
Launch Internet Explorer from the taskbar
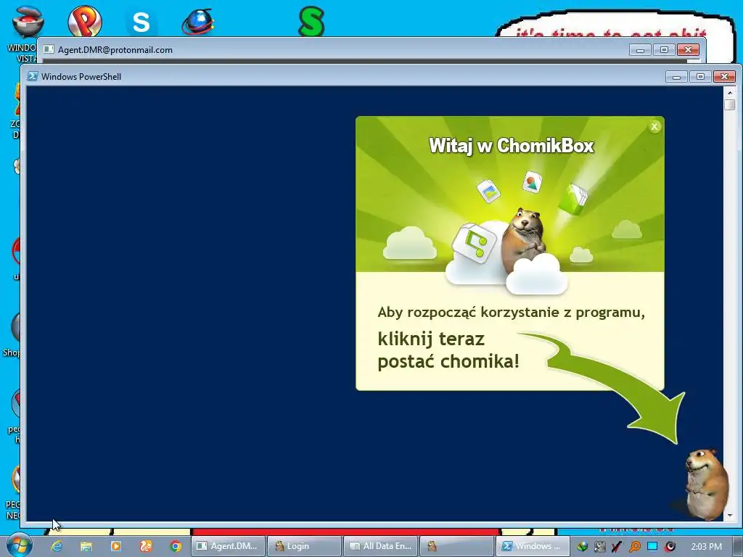(x=57, y=546)
